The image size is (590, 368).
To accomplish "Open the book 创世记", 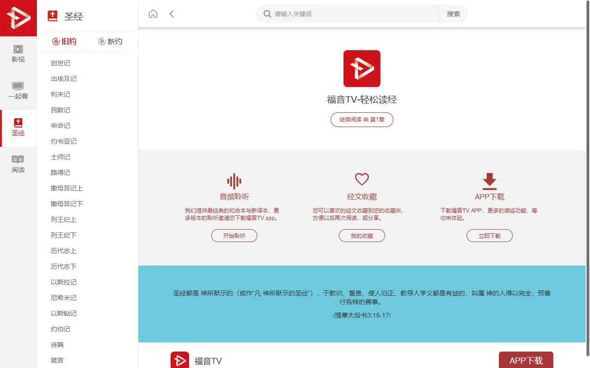I will (60, 63).
